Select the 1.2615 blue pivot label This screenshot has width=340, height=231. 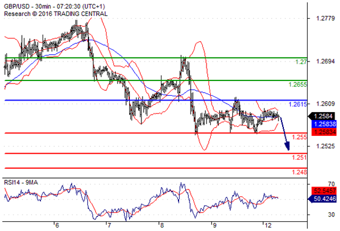coord(298,104)
